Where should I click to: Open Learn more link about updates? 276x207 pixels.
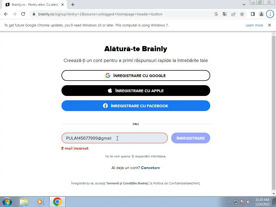coord(254,25)
